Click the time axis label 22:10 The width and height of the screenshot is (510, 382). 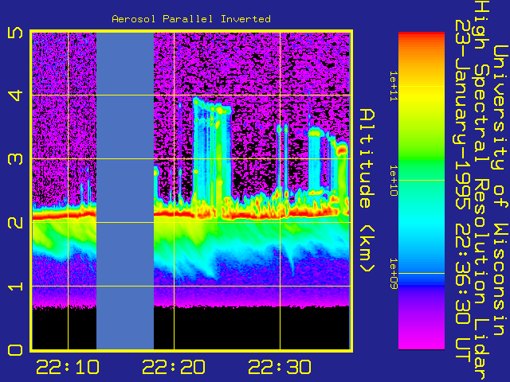pyautogui.click(x=68, y=367)
